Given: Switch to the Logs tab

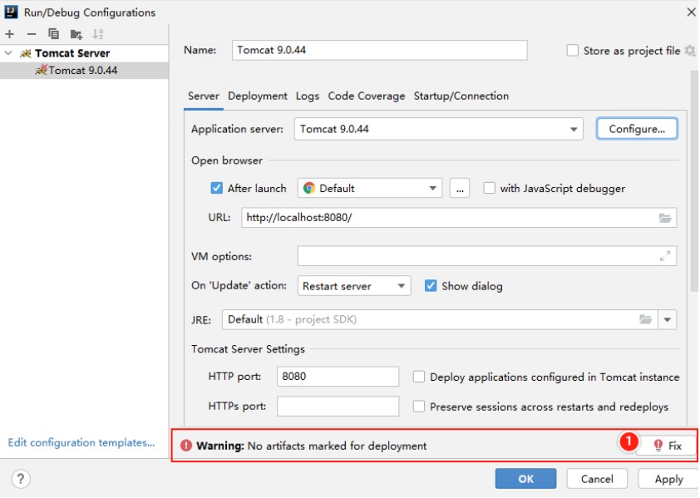Looking at the screenshot, I should pyautogui.click(x=308, y=96).
